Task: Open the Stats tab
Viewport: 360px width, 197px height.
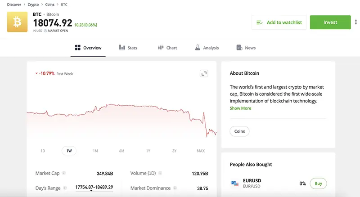Action: pos(128,48)
